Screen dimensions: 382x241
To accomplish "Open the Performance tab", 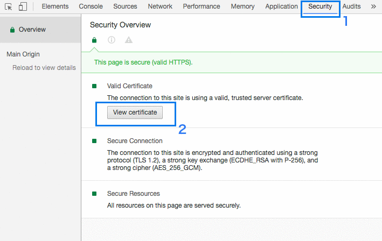I will 202,7.
